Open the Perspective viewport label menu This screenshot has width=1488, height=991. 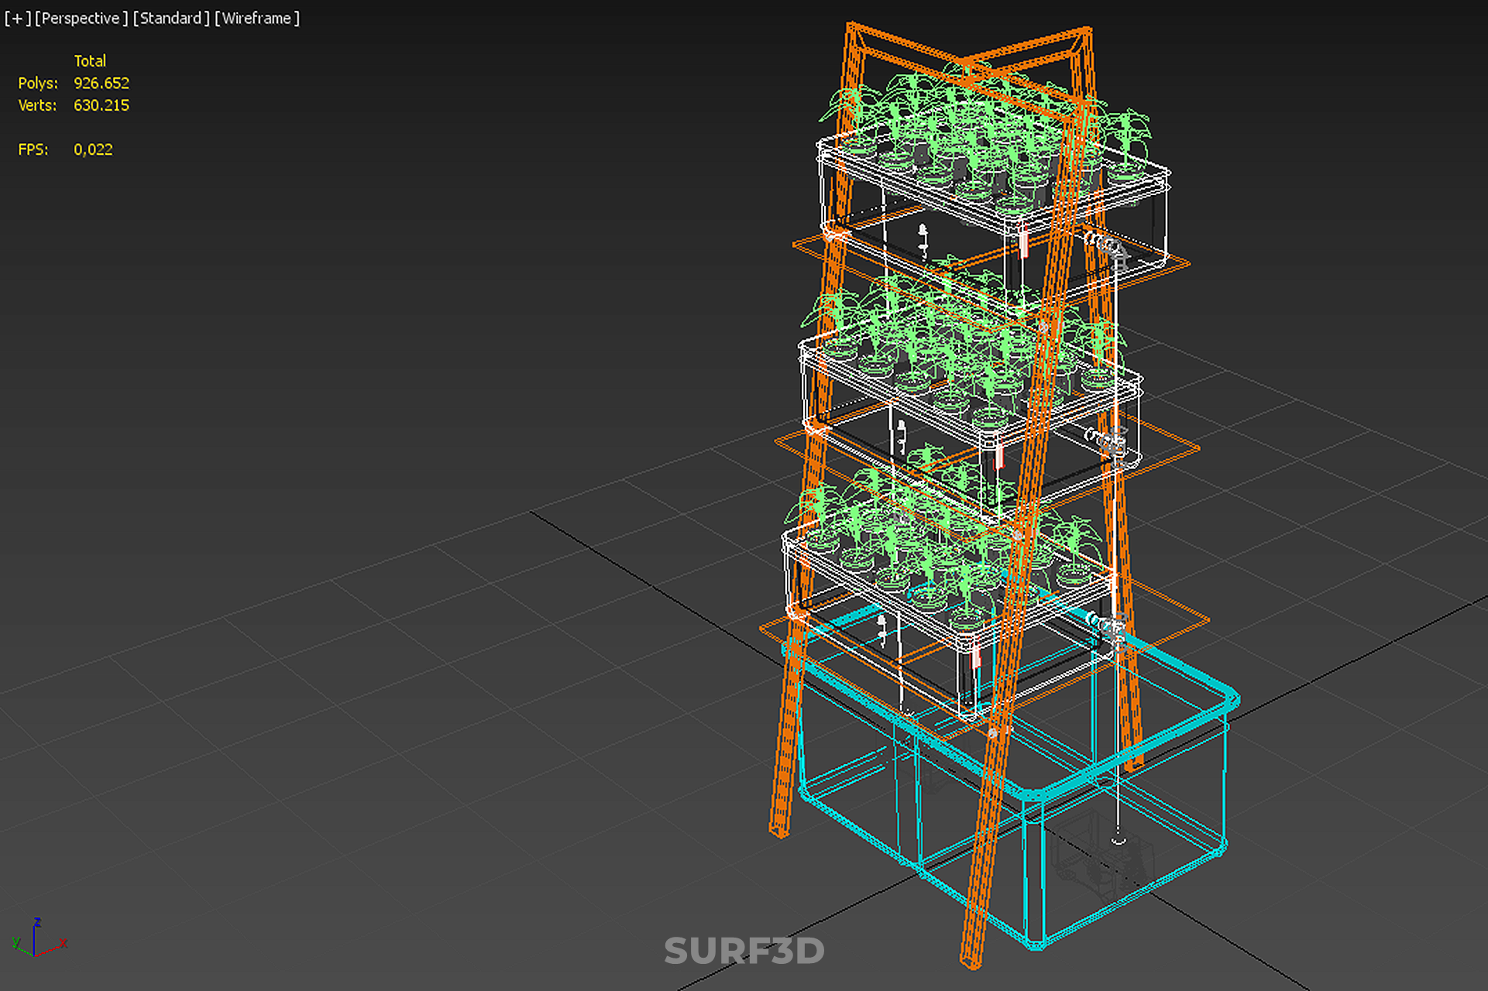coord(81,19)
